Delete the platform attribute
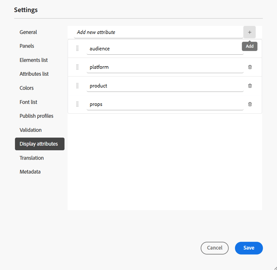The height and width of the screenshot is (270, 277). 250,67
